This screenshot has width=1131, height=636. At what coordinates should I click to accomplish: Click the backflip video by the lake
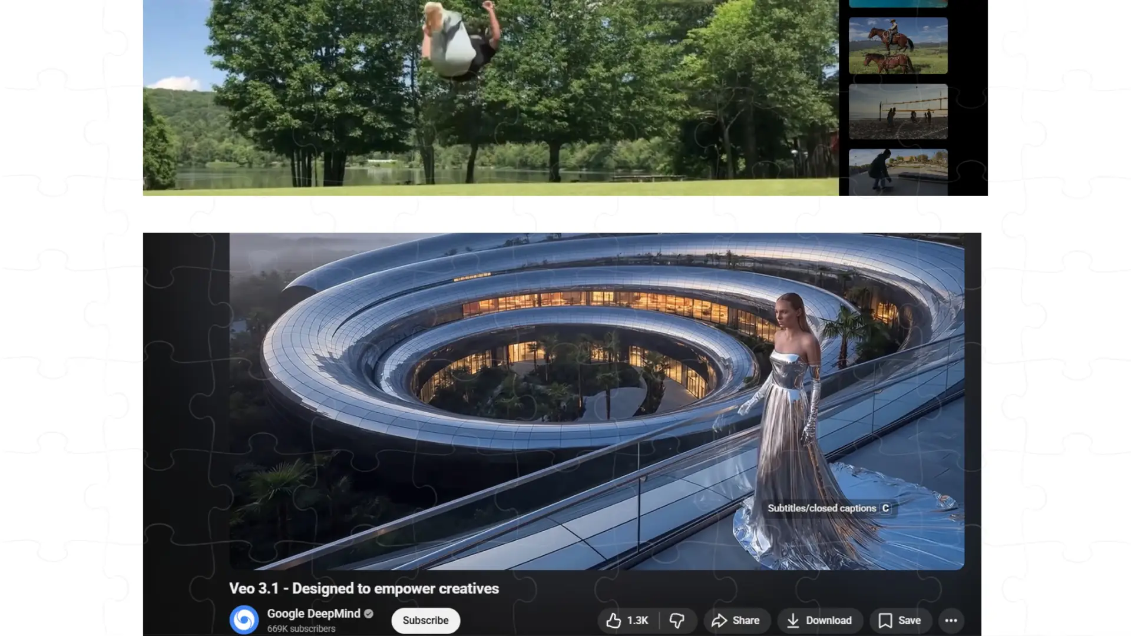[490, 97]
